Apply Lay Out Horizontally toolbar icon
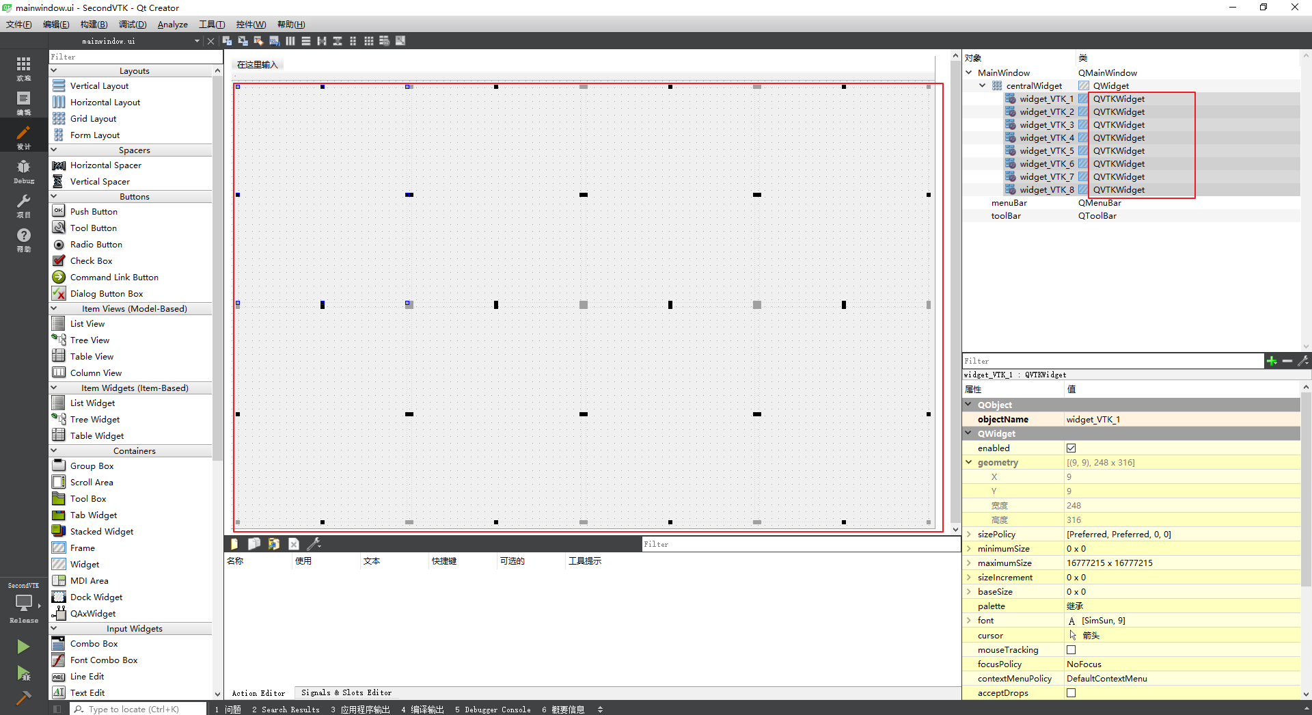Screen dimensions: 1312x715 pos(290,41)
